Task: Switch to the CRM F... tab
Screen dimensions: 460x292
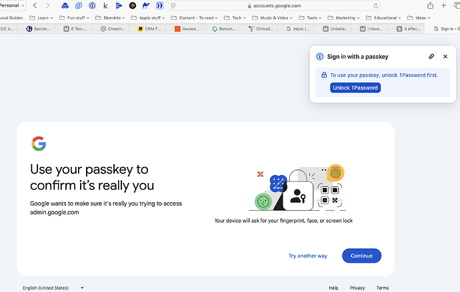Action: pyautogui.click(x=147, y=29)
